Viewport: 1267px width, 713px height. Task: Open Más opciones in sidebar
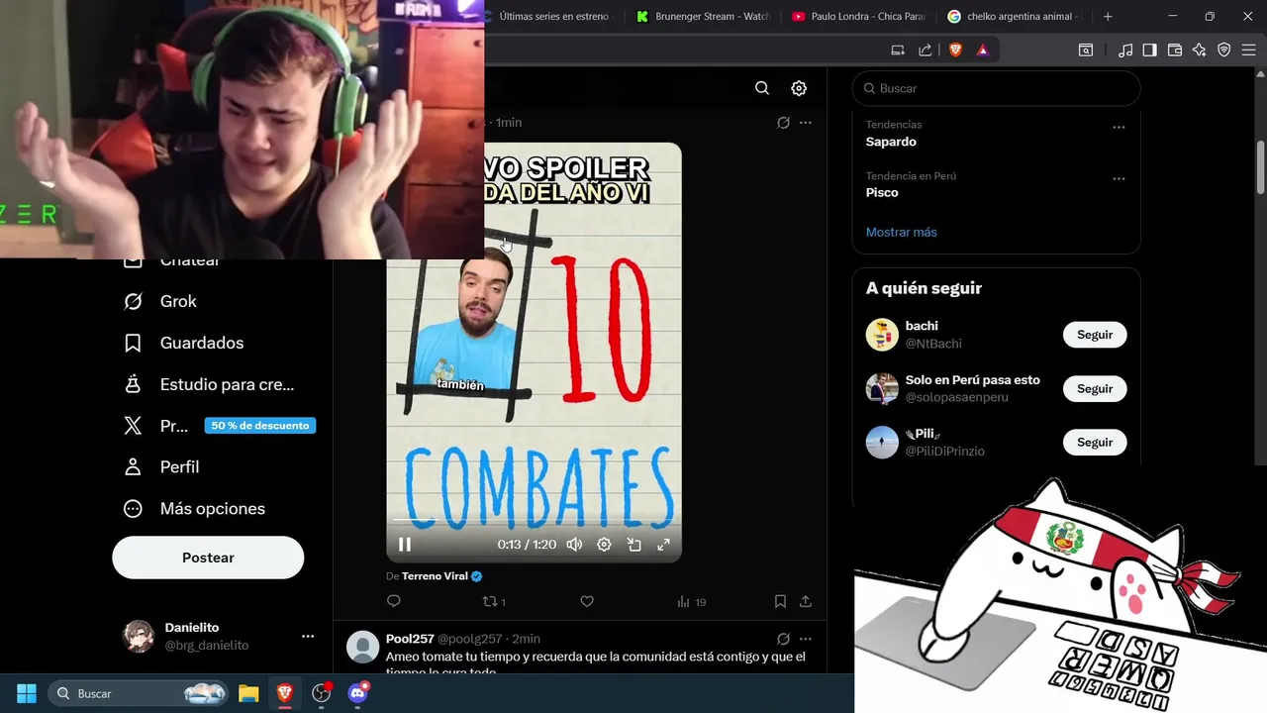[194, 508]
